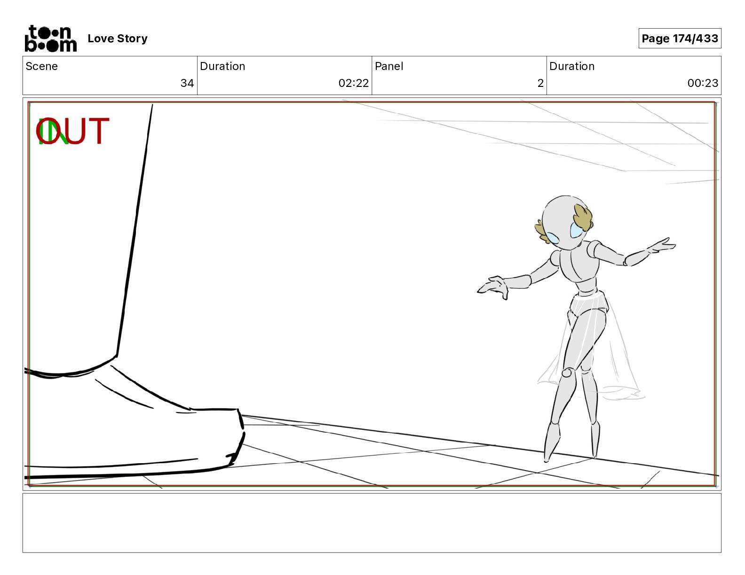Screen dimensions: 745x575
Task: Click the giant trouser leg above shoe
Action: click(x=85, y=235)
